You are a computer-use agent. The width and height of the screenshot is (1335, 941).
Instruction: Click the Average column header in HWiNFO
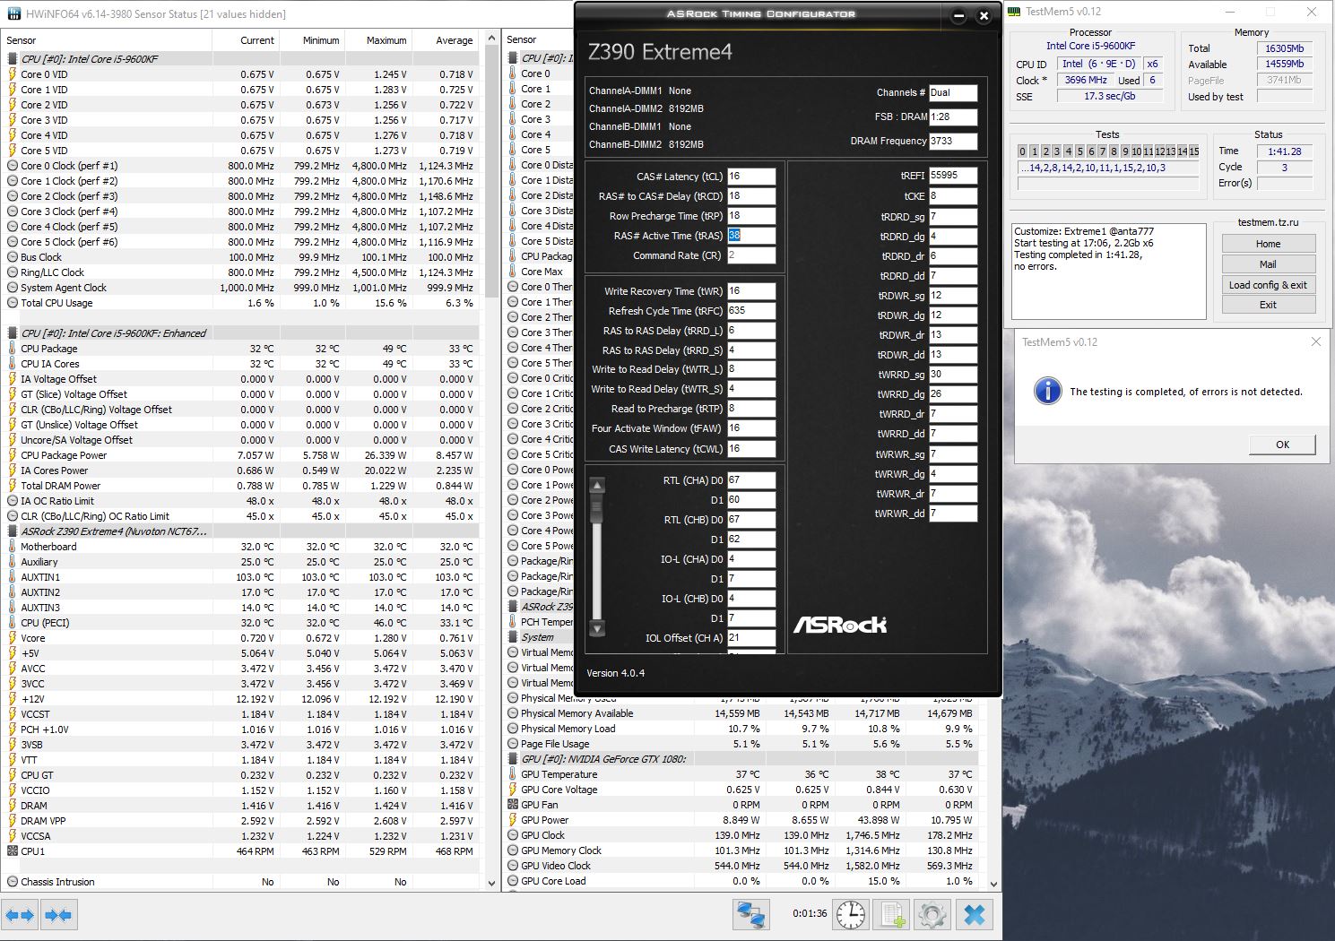[445, 40]
